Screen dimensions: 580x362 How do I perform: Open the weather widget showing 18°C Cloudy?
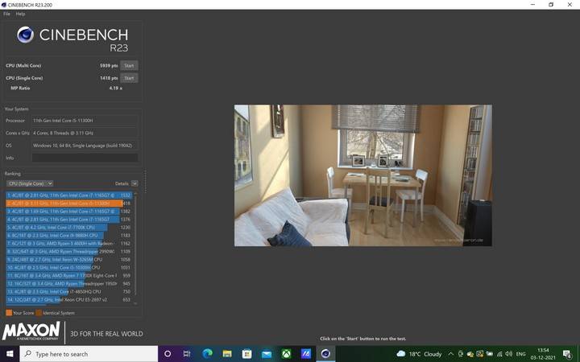click(419, 353)
